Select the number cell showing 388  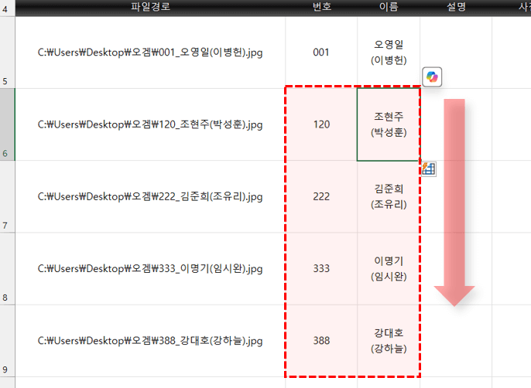321,340
